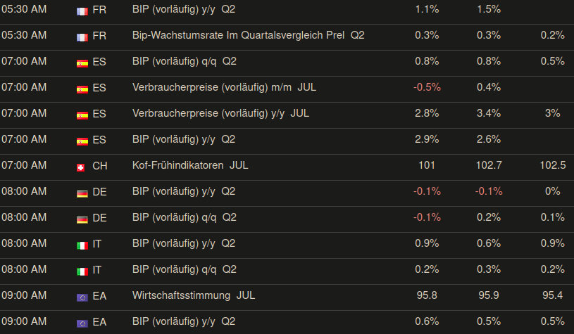
Task: Click the Euro Area flag beside Wirtschaftsstimmung
Action: pos(82,297)
